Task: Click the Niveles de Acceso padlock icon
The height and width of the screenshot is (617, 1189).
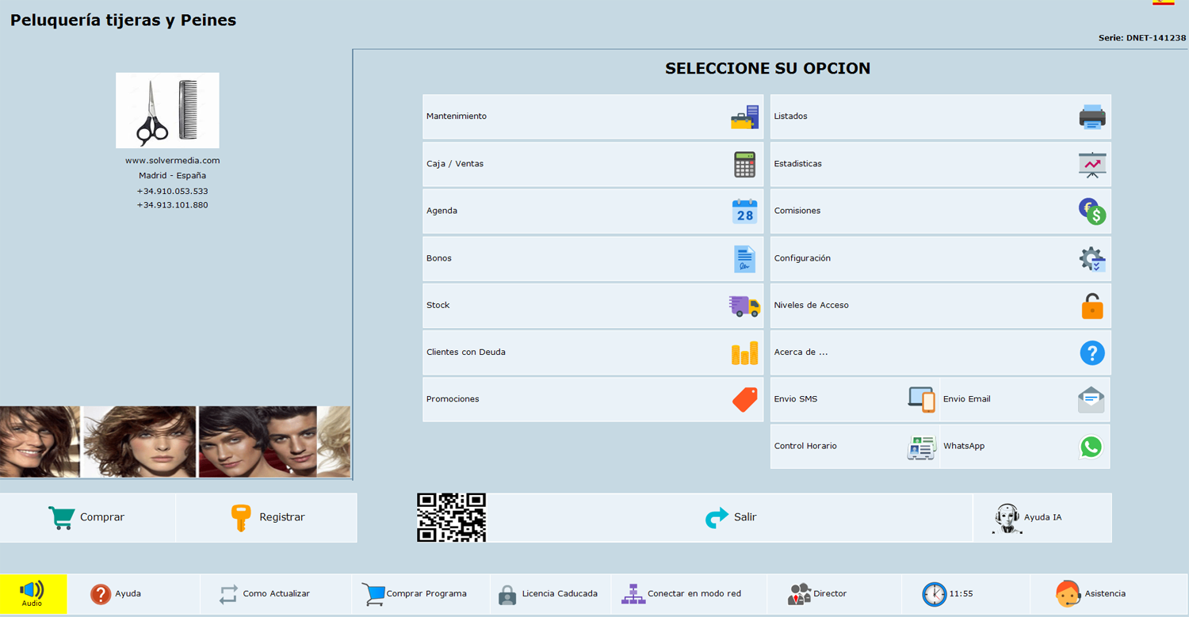Action: coord(1092,306)
